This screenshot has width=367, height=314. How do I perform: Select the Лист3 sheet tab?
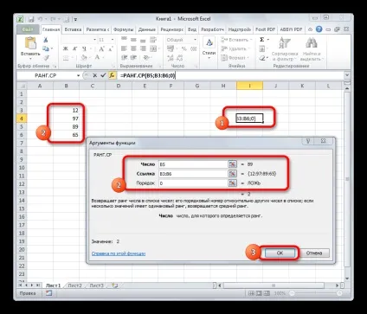(96, 285)
